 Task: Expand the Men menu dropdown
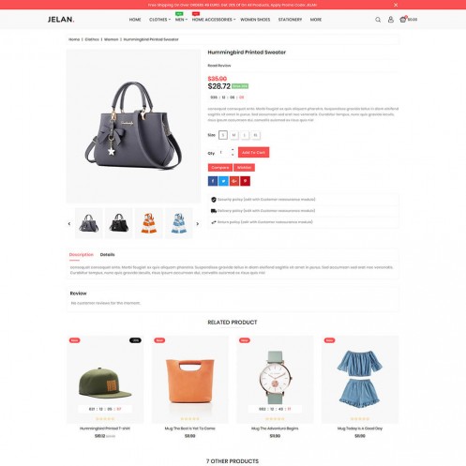pos(181,20)
